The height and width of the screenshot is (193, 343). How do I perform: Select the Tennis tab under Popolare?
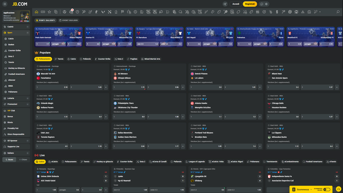click(x=59, y=59)
